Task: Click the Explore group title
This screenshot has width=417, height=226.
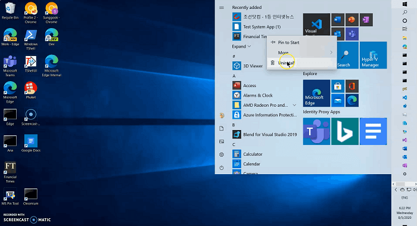Action: pyautogui.click(x=310, y=74)
